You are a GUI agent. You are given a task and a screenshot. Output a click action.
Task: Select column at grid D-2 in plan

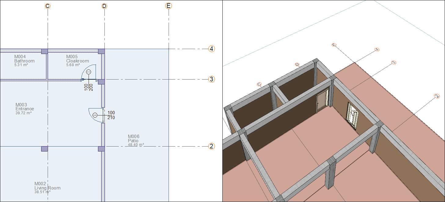tap(101, 149)
